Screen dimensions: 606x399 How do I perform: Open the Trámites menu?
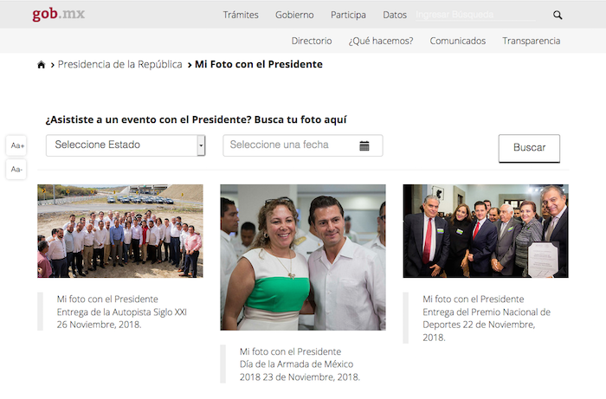click(x=241, y=15)
